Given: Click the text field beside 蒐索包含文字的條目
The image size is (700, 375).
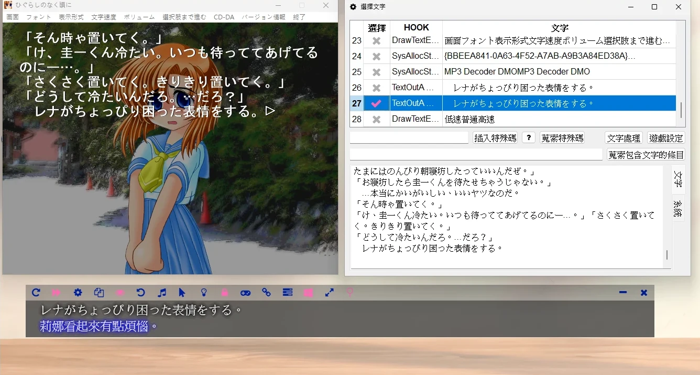Looking at the screenshot, I should point(476,155).
